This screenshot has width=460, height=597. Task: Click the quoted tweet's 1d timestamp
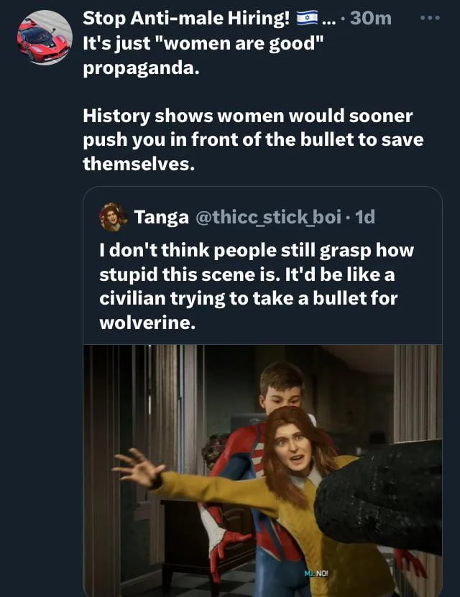coord(365,216)
